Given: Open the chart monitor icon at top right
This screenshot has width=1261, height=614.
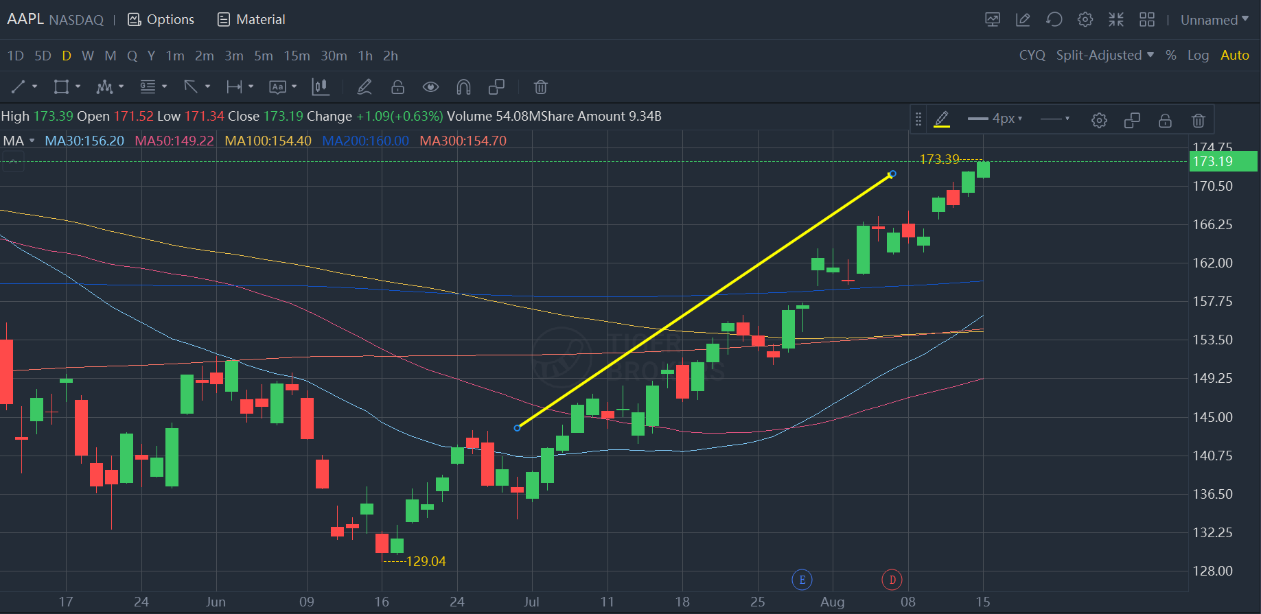Looking at the screenshot, I should pyautogui.click(x=993, y=20).
